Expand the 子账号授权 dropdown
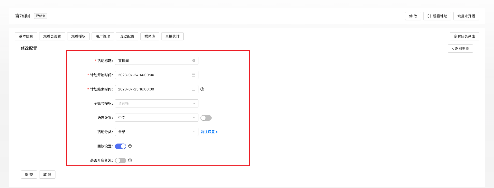Screen dimensions: 494x188 click(156, 103)
